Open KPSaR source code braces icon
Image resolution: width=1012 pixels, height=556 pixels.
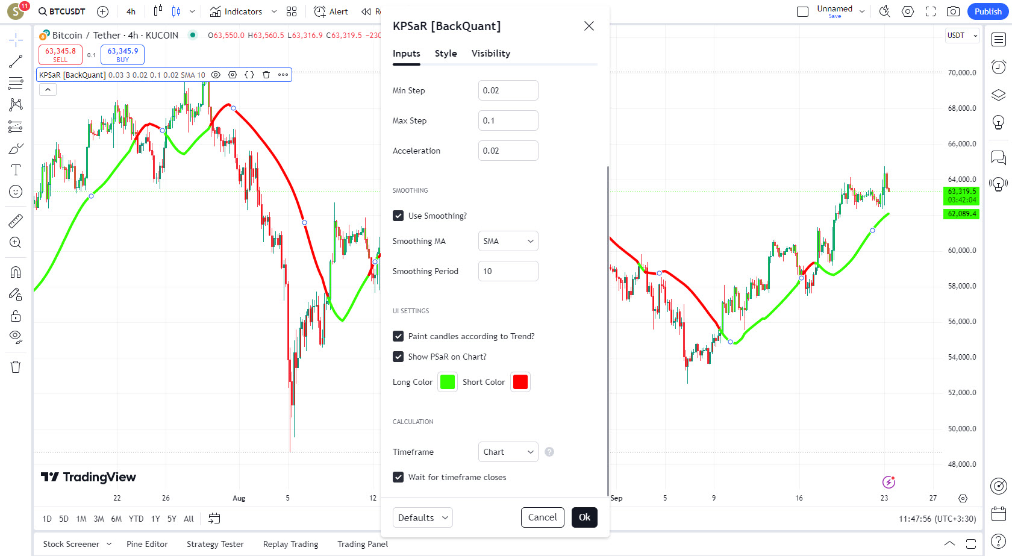[249, 75]
